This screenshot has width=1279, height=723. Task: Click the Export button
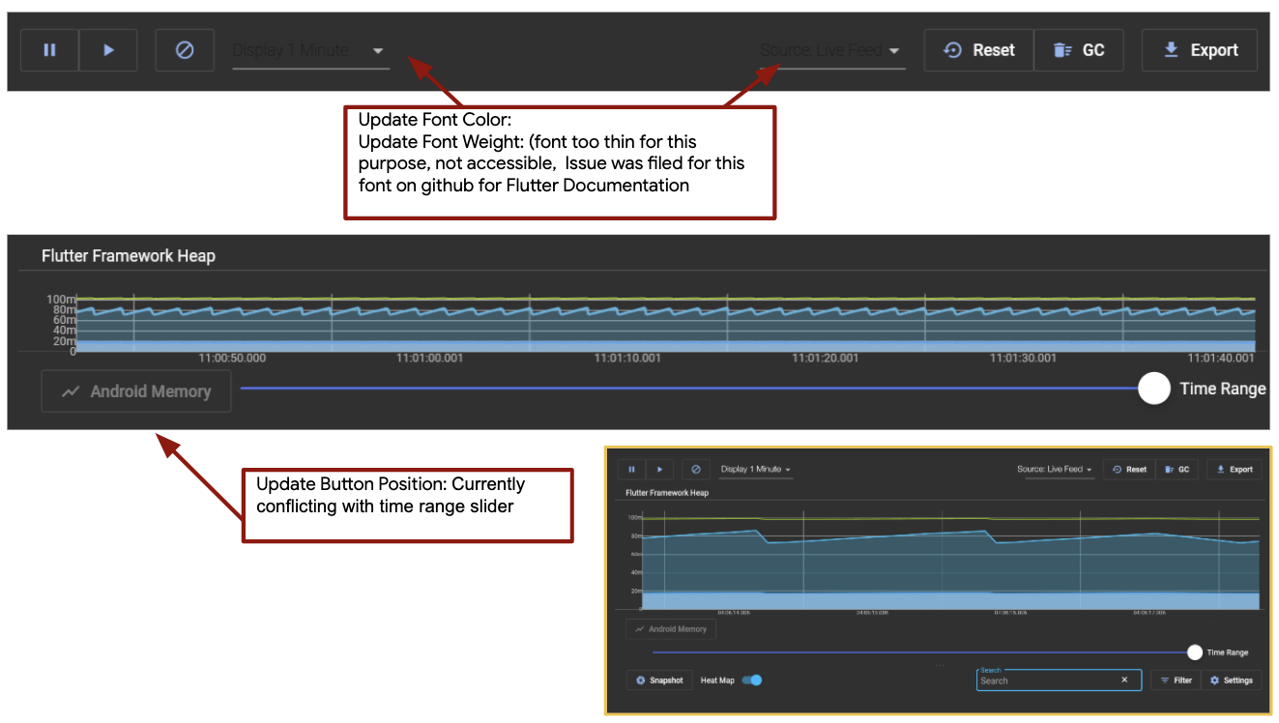pyautogui.click(x=1200, y=49)
